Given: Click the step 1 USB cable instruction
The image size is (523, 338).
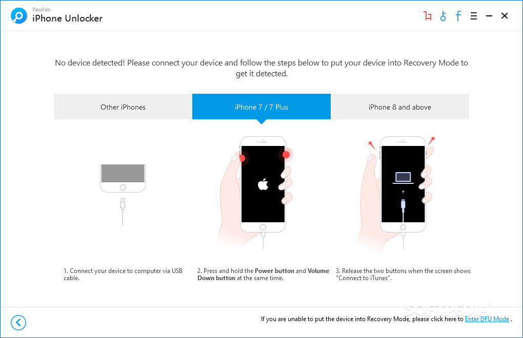Looking at the screenshot, I should pos(123,274).
